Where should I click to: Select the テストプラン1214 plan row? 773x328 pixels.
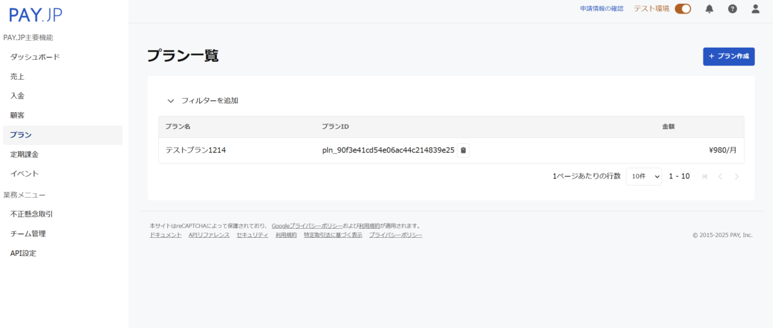pyautogui.click(x=196, y=150)
